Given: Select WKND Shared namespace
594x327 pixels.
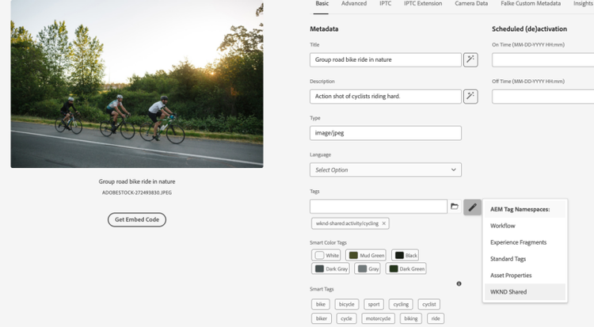Looking at the screenshot, I should pyautogui.click(x=508, y=292).
